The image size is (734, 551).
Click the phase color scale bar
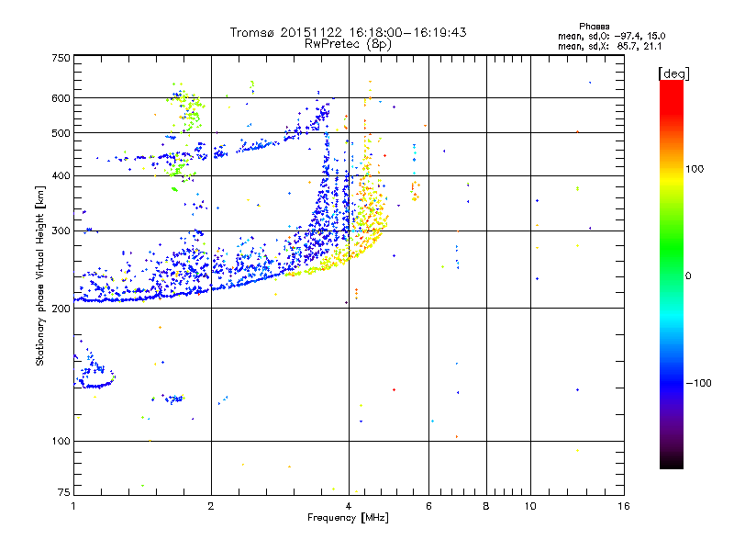[672, 274]
